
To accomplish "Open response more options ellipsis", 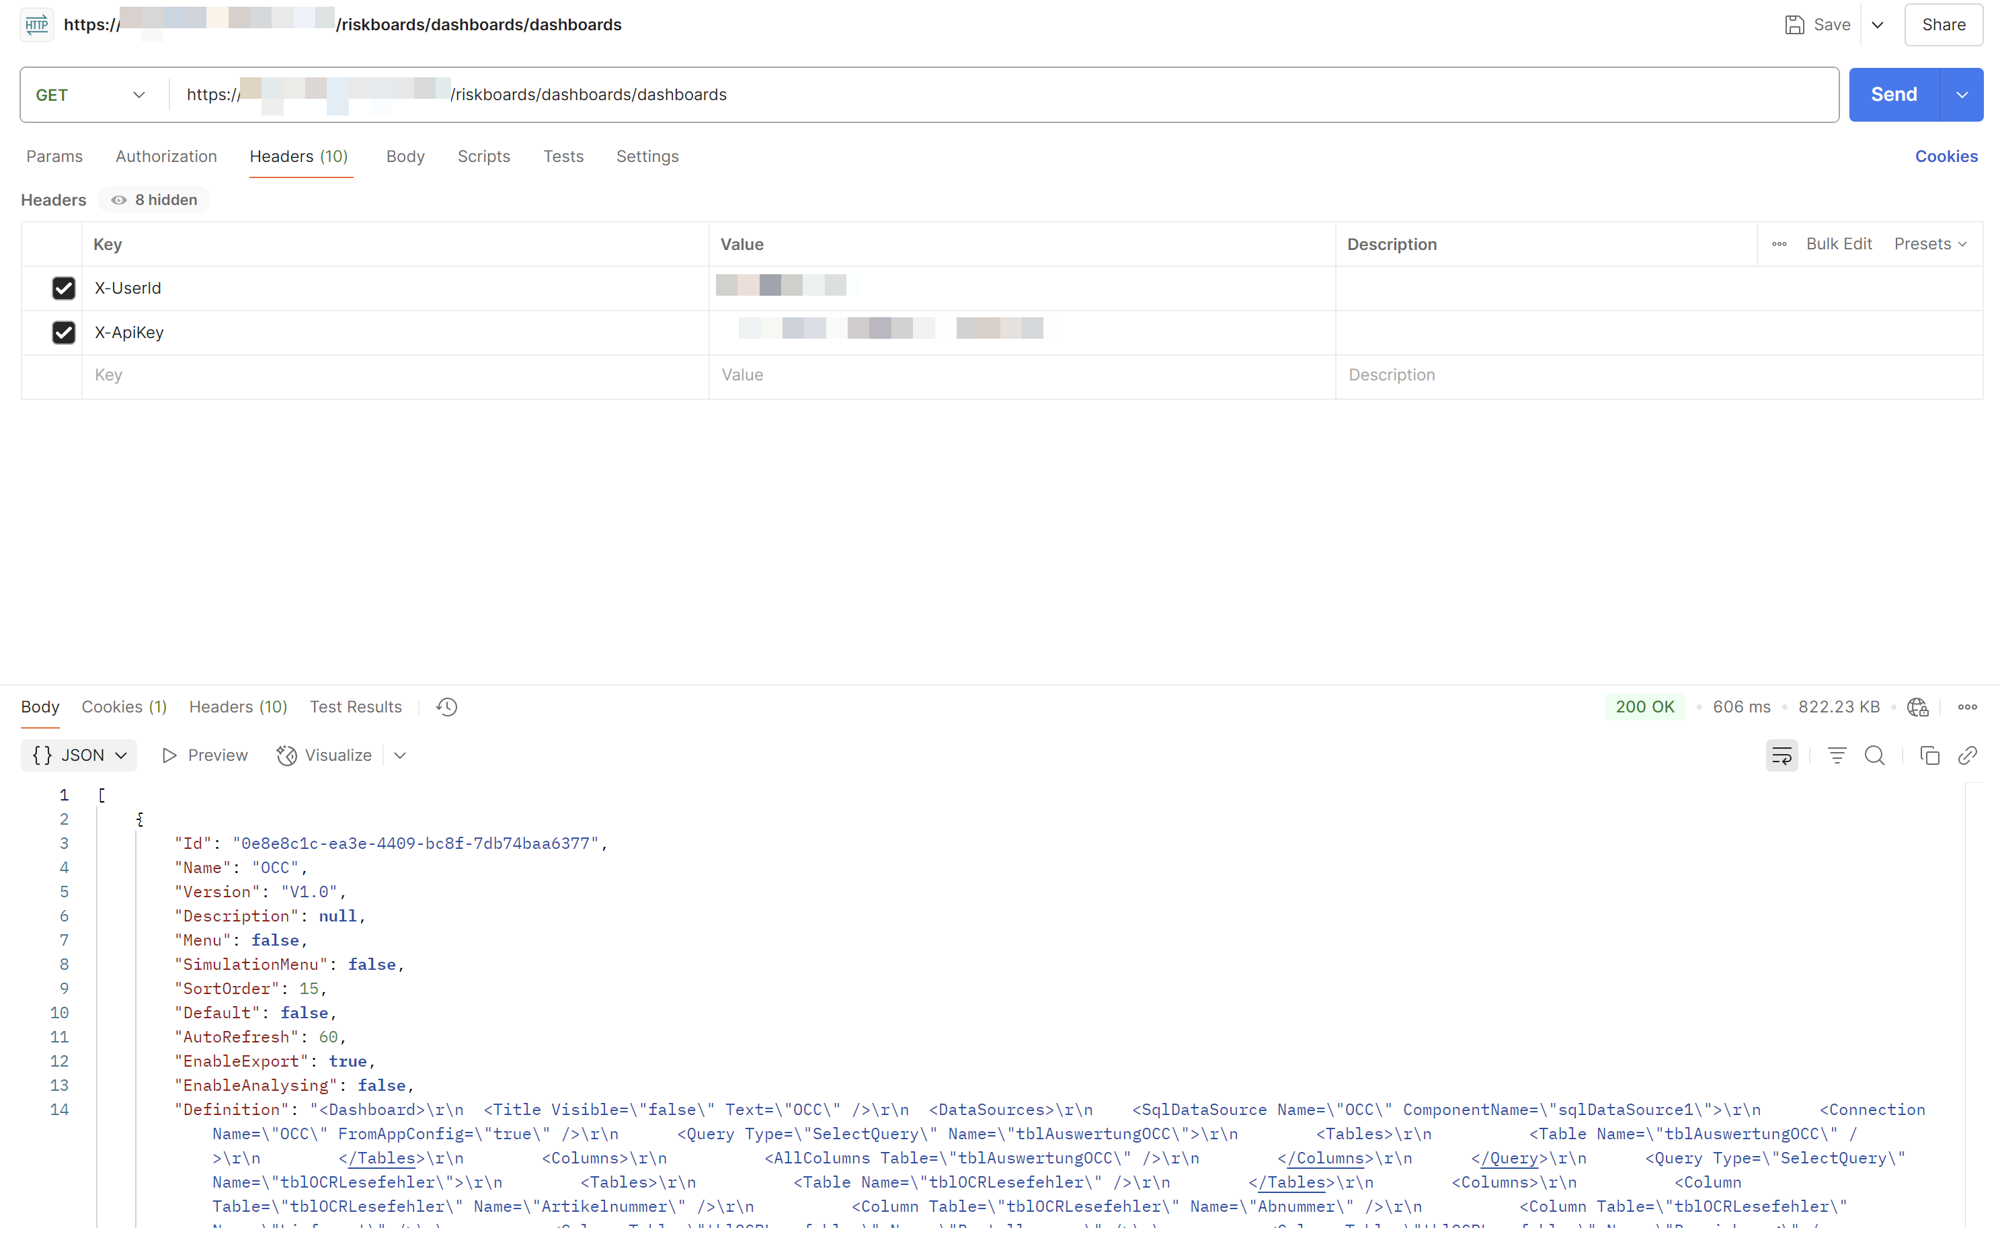I will coord(1967,707).
